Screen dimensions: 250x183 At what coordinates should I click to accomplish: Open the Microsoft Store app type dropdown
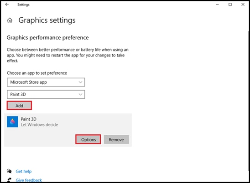[x=46, y=82]
